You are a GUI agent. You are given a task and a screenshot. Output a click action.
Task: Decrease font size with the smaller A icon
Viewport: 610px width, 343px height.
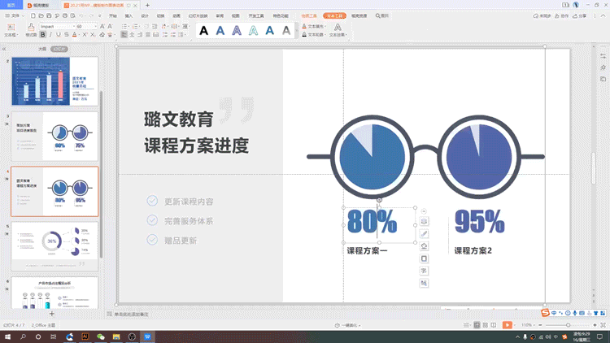pyautogui.click(x=110, y=27)
